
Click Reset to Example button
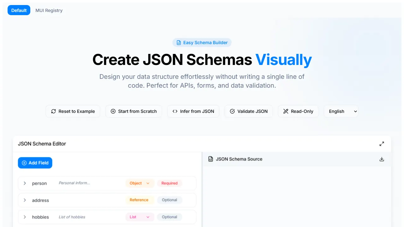tap(73, 111)
